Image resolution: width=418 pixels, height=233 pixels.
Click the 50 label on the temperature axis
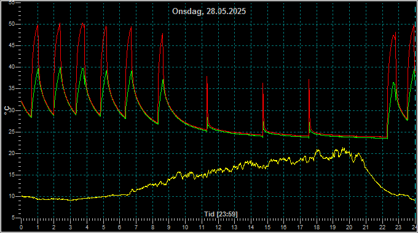point(11,24)
